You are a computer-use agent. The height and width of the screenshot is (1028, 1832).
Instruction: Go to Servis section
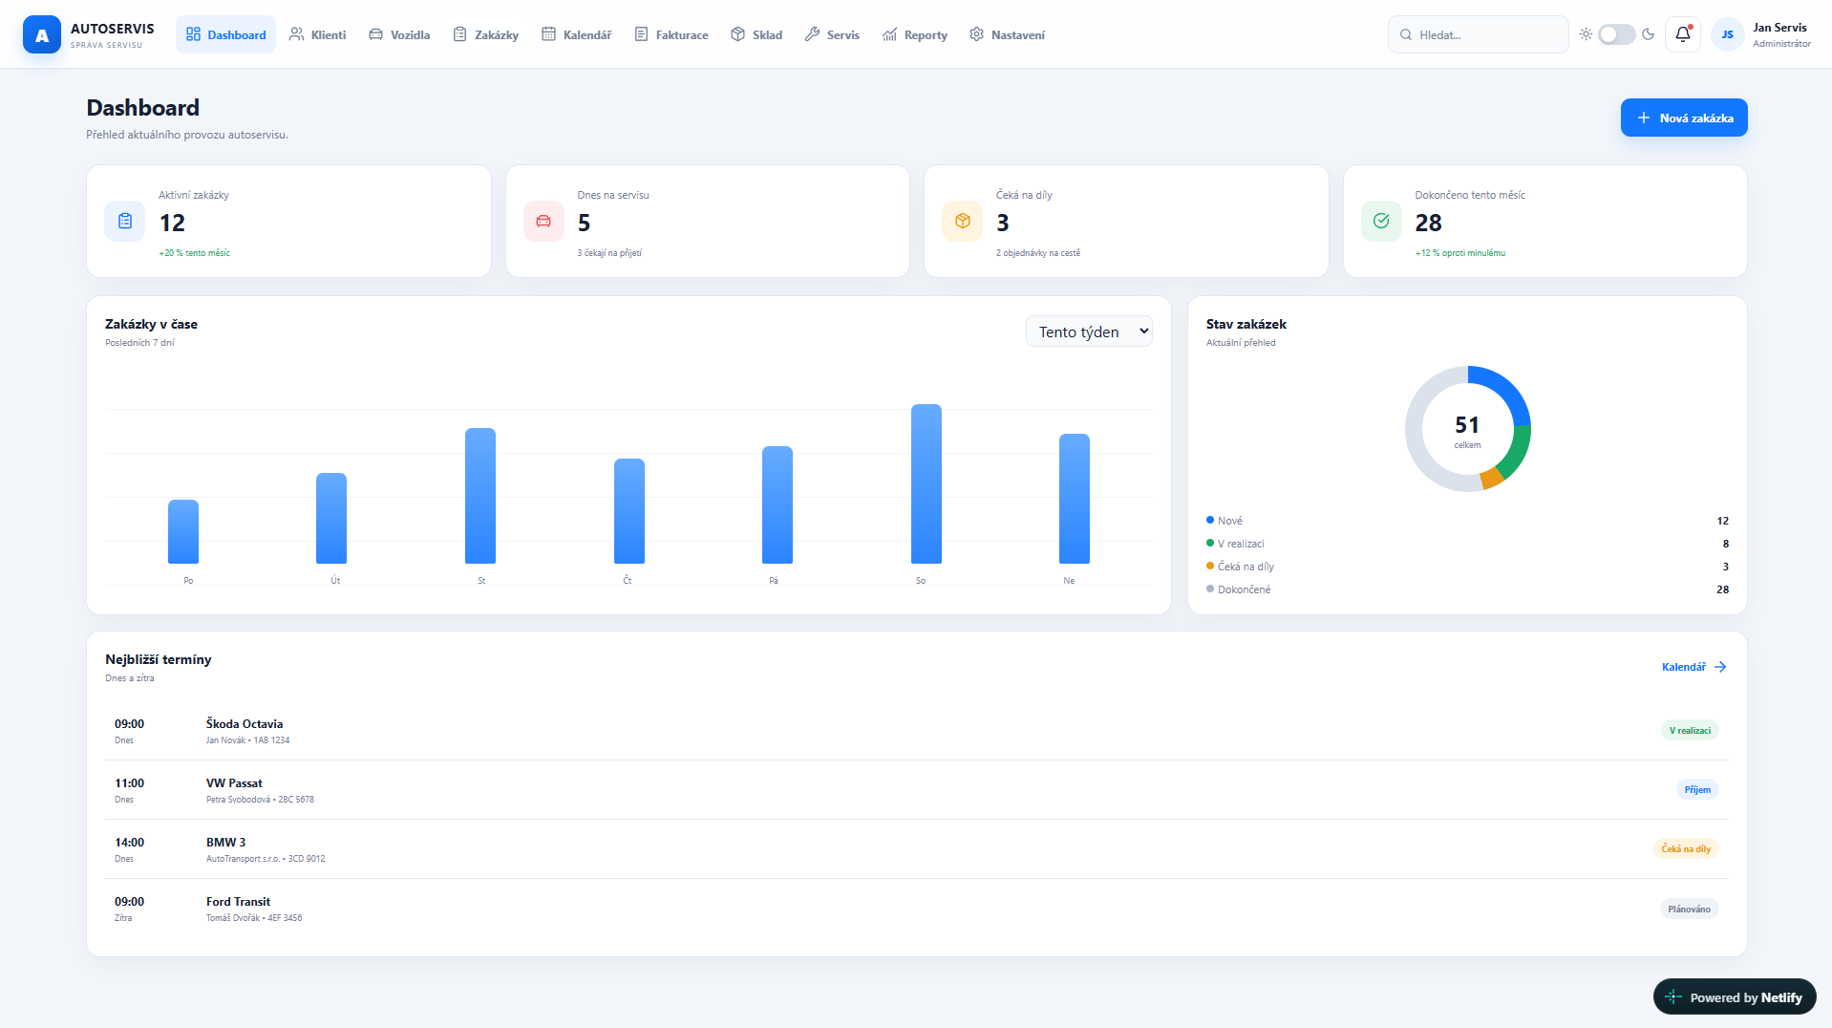coord(832,34)
